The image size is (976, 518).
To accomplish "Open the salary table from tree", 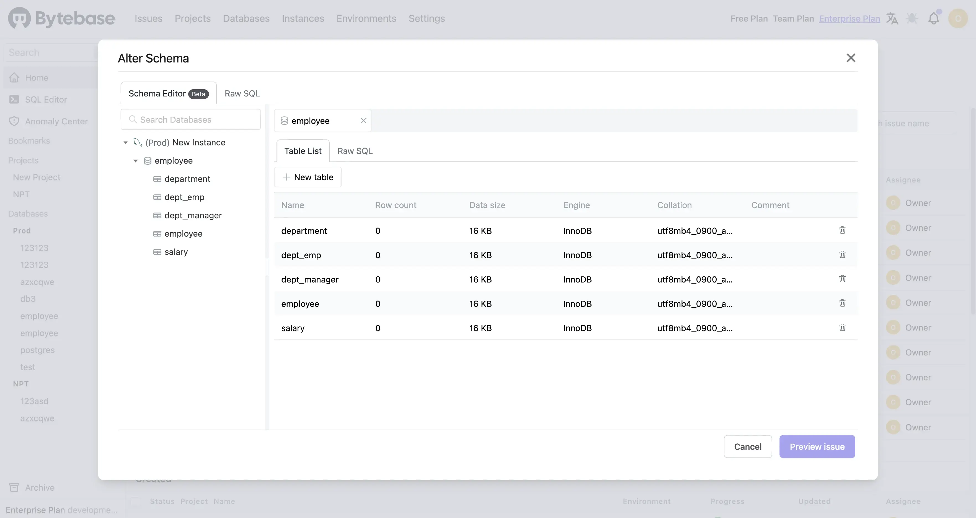I will click(176, 252).
